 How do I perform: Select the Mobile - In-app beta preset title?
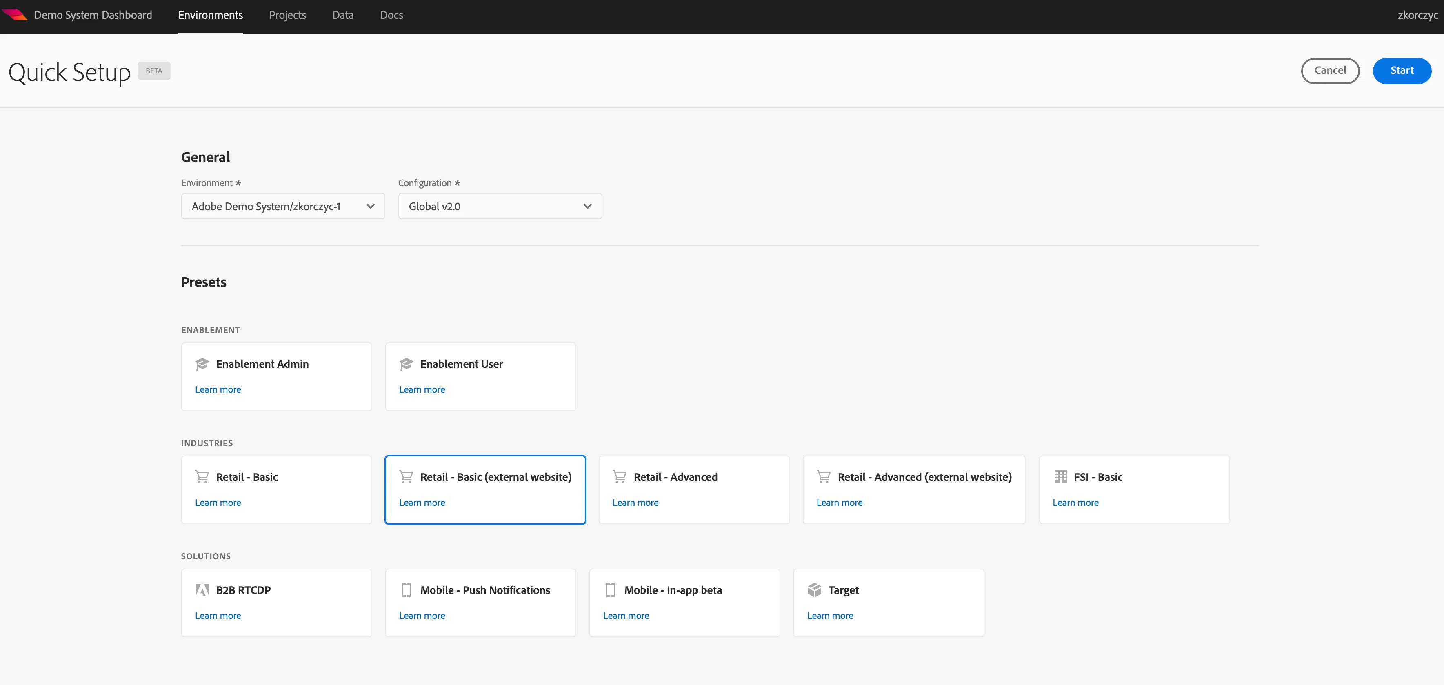tap(673, 590)
